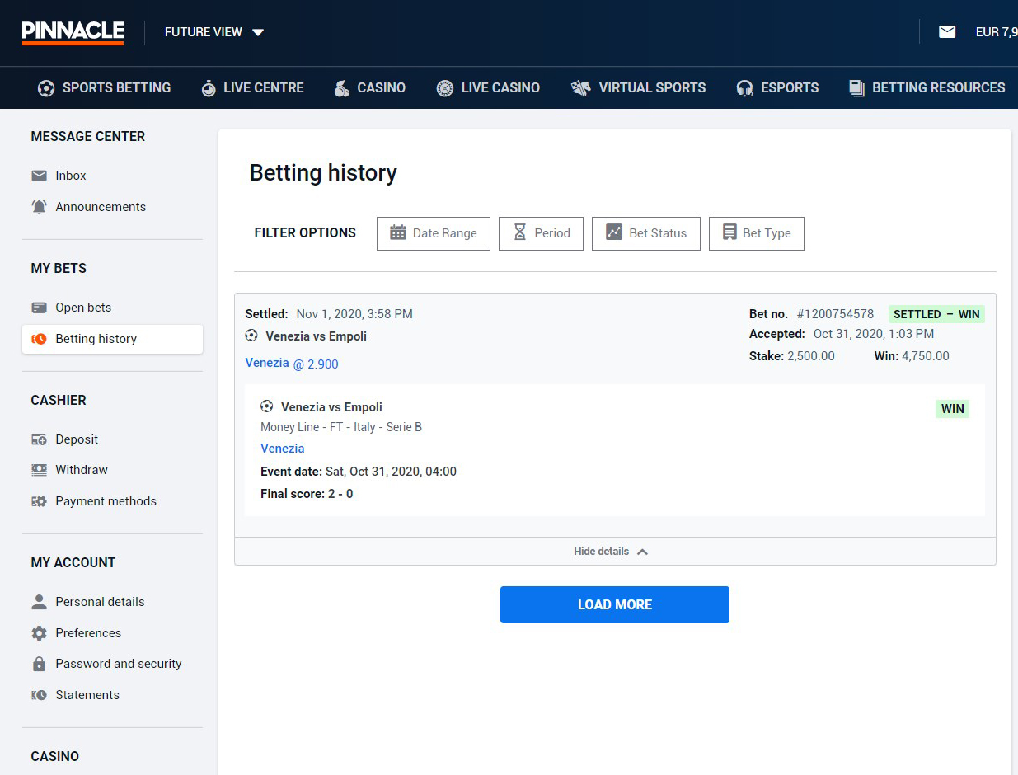Click the green WIN badge in bet details
Image resolution: width=1018 pixels, height=775 pixels.
tap(953, 409)
